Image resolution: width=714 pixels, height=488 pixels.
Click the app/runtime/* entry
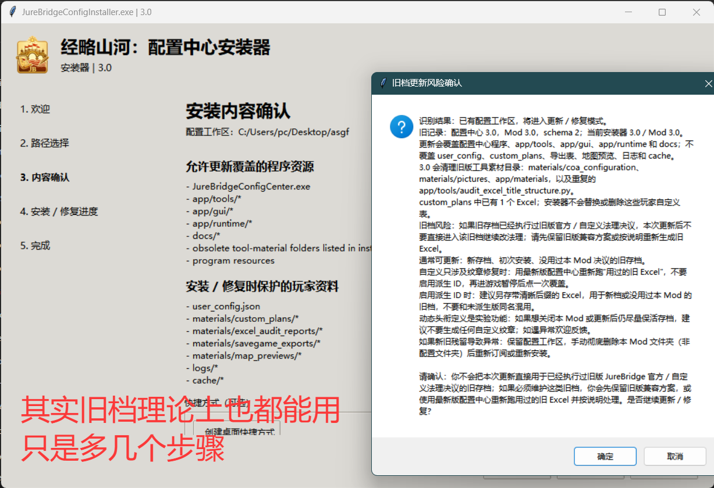pyautogui.click(x=219, y=223)
